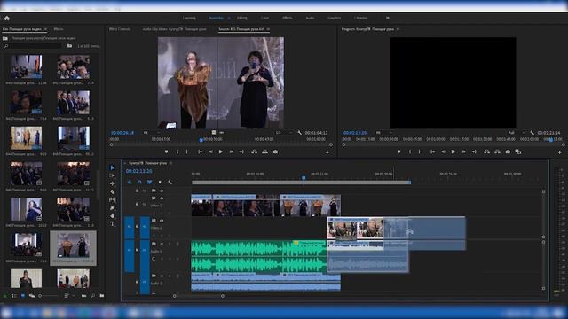Open Source monitor zoom level Fit dropdown
Viewport: 568px width, 319px height.
click(151, 133)
